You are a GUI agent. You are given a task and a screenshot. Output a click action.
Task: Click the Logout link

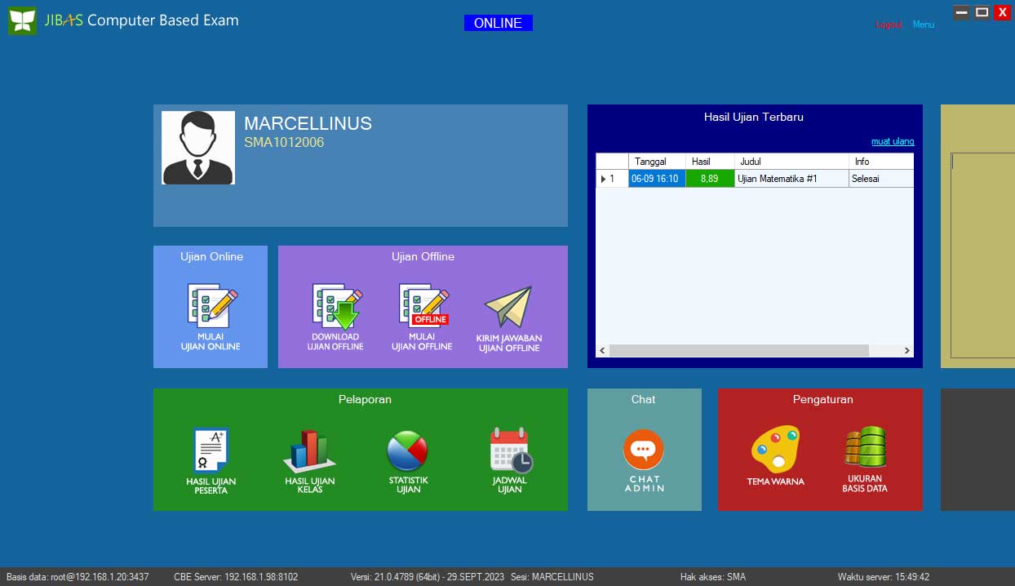point(889,24)
